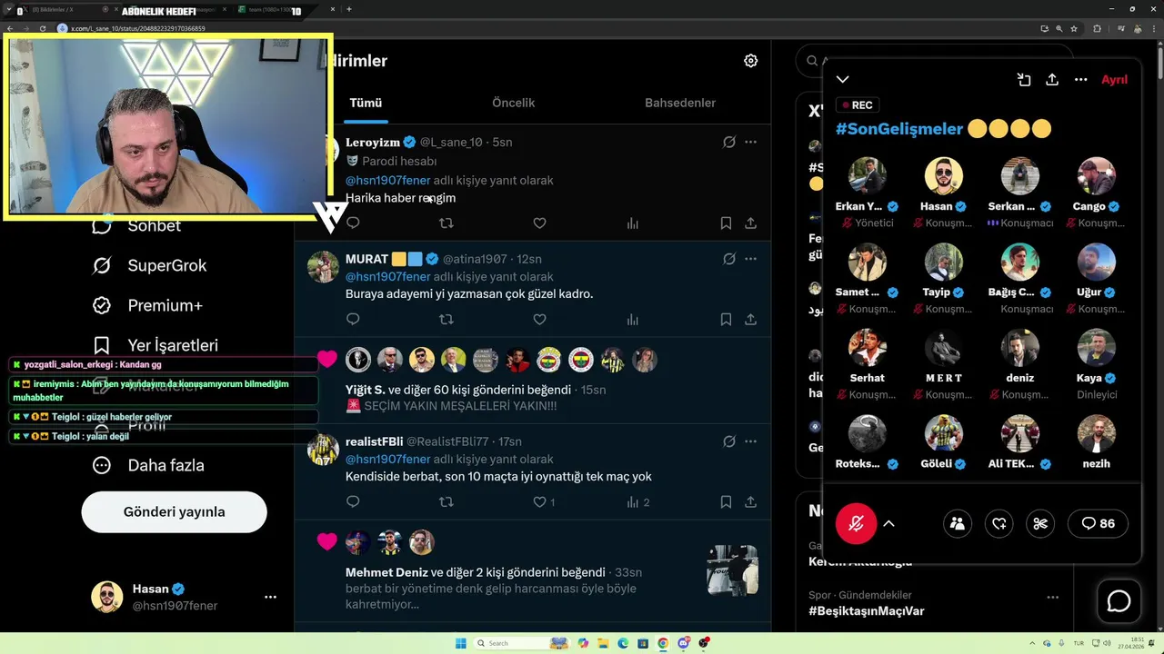Share Leroyizm's reply
1164x654 pixels.
[x=750, y=223]
